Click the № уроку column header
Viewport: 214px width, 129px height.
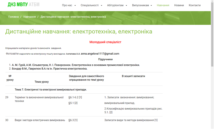pos(10,78)
